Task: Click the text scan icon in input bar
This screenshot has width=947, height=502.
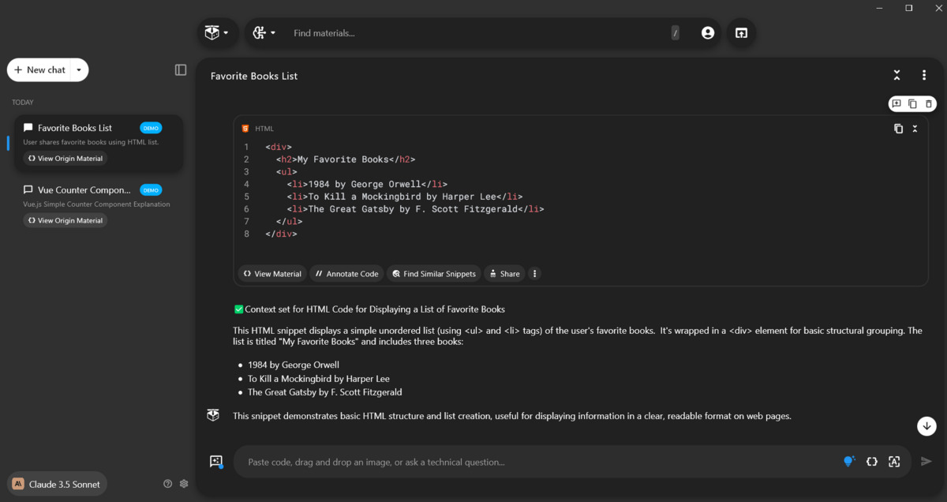Action: [x=894, y=462]
